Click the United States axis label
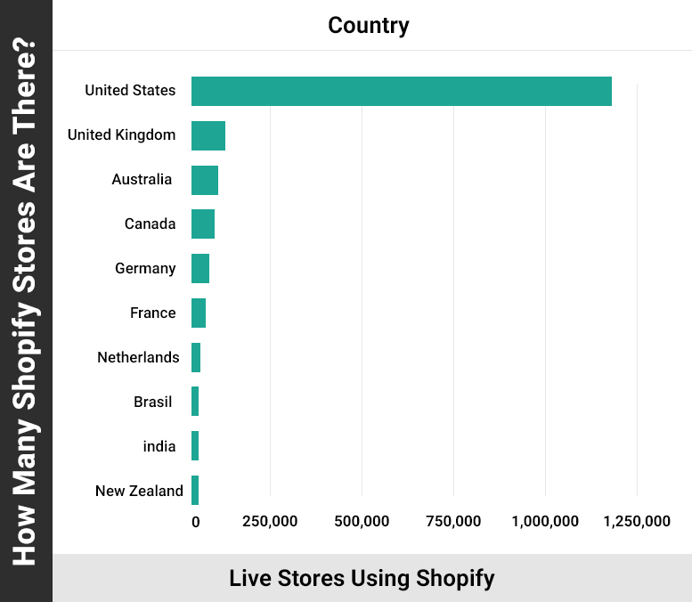 coord(130,91)
